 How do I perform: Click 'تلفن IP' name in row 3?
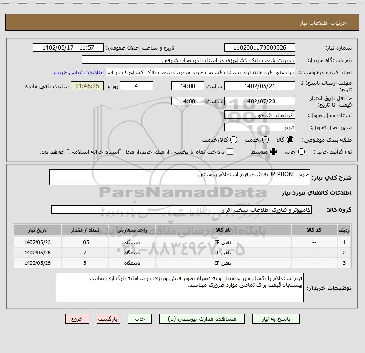click(x=223, y=263)
